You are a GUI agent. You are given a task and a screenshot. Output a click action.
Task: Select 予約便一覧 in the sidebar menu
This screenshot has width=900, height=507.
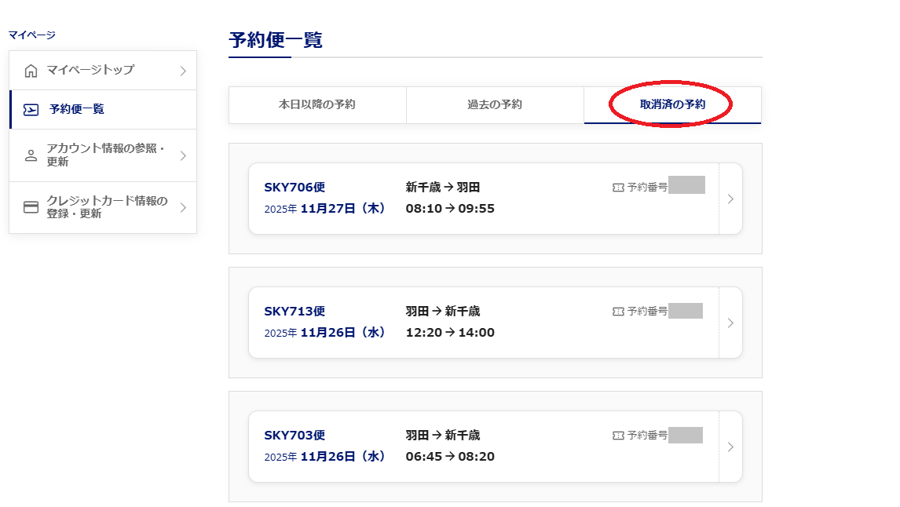click(77, 110)
